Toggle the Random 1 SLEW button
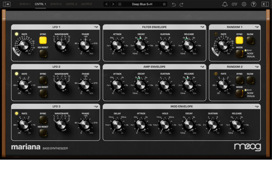The height and width of the screenshot is (181, 272). [x=250, y=41]
